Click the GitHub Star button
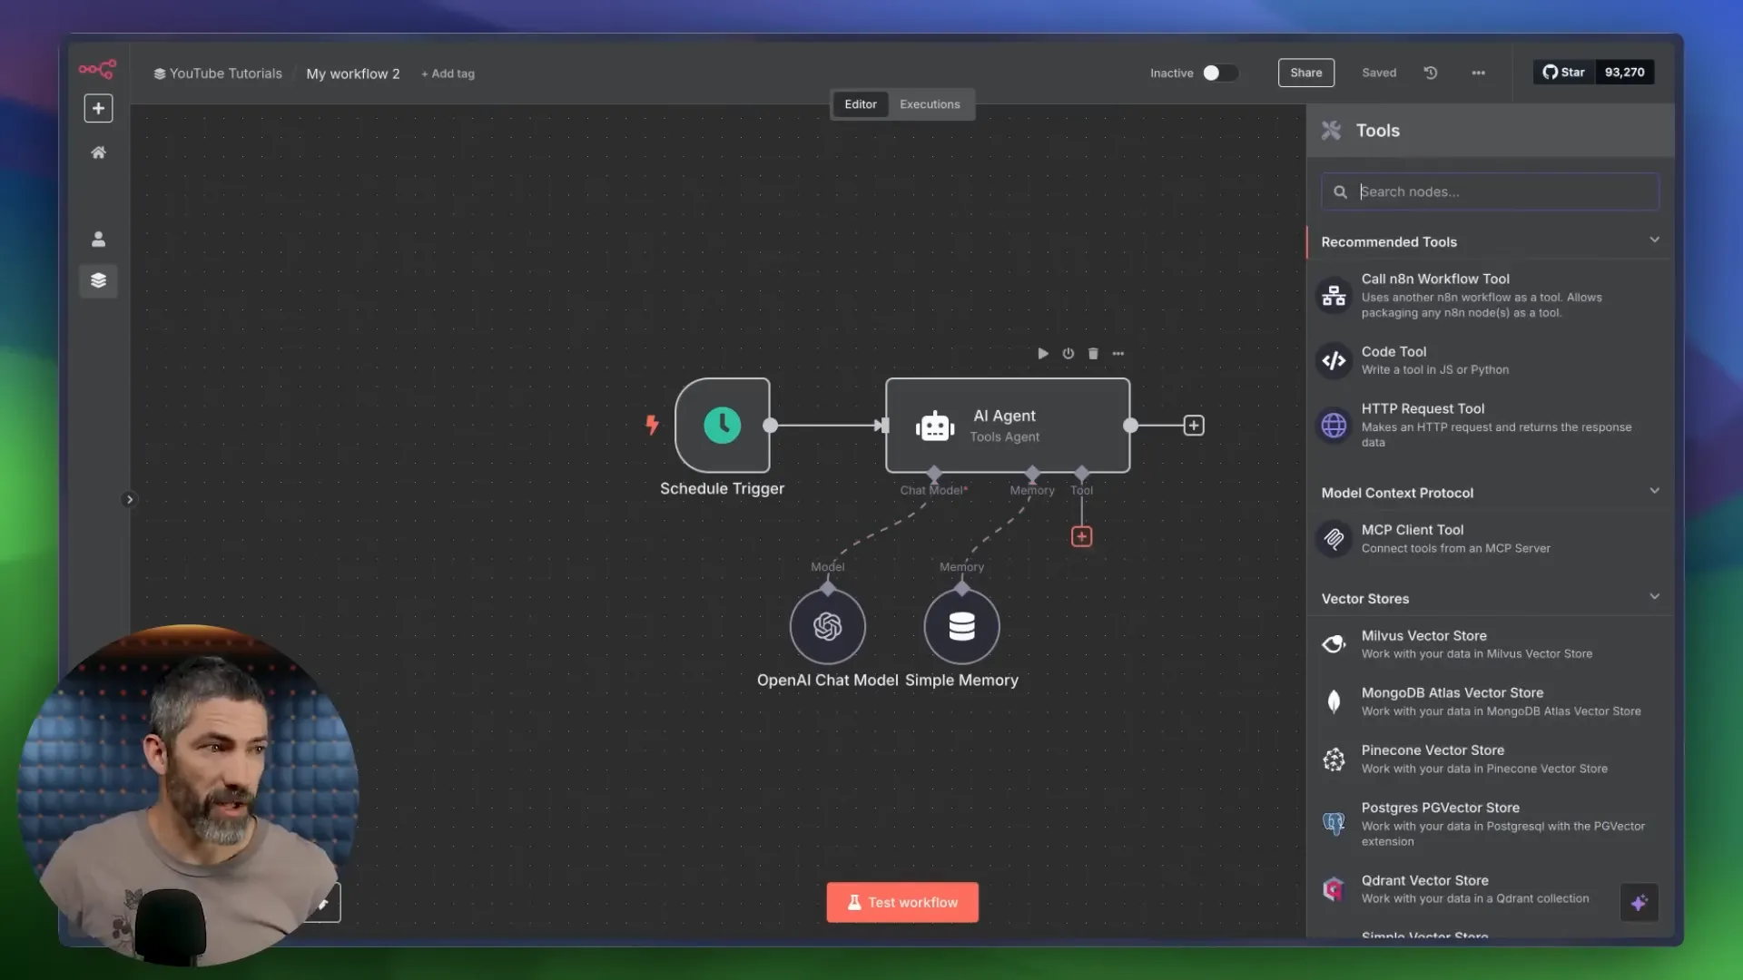 tap(1563, 72)
